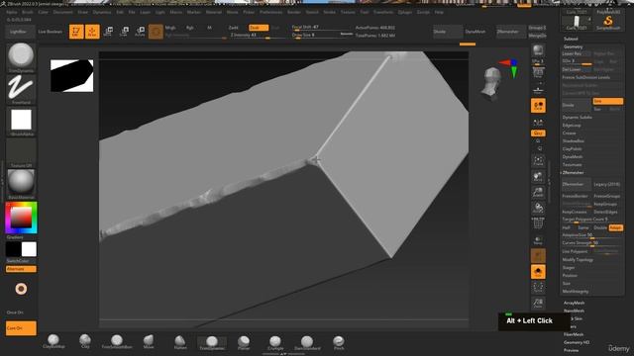
Task: Toggle Local transformations button
Action: tap(538, 106)
